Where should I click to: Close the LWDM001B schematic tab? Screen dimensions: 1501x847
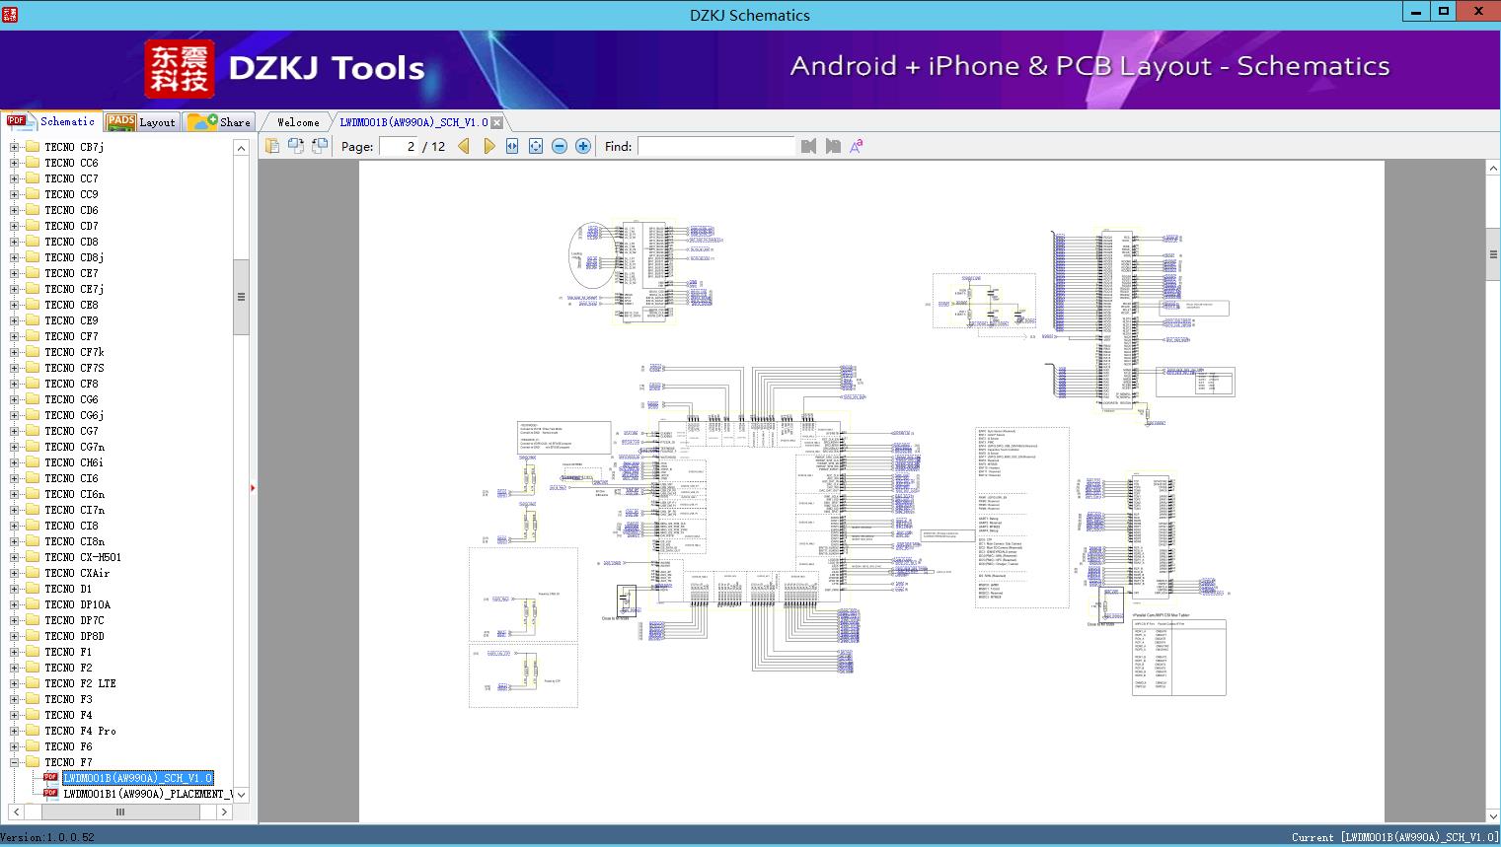[497, 122]
